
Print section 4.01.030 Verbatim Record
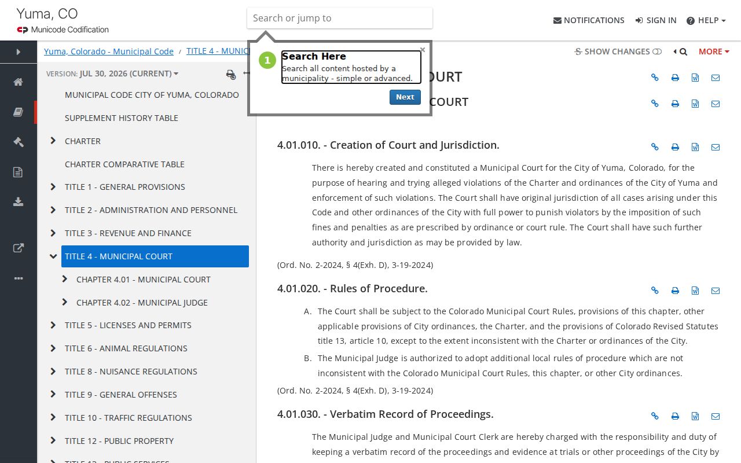click(675, 416)
